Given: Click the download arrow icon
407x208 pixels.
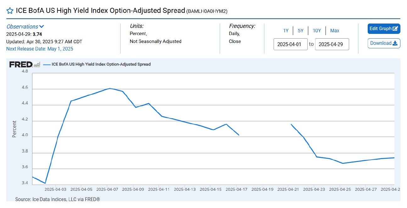Looking at the screenshot, I should click(x=395, y=43).
